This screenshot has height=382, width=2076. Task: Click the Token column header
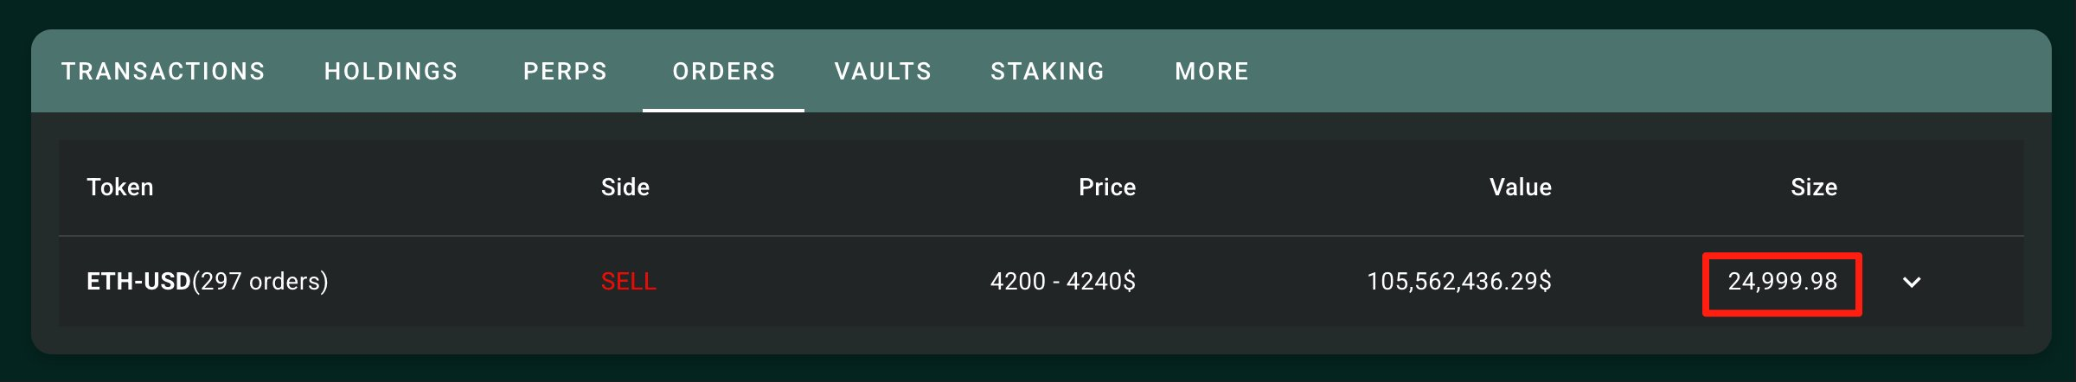click(120, 188)
